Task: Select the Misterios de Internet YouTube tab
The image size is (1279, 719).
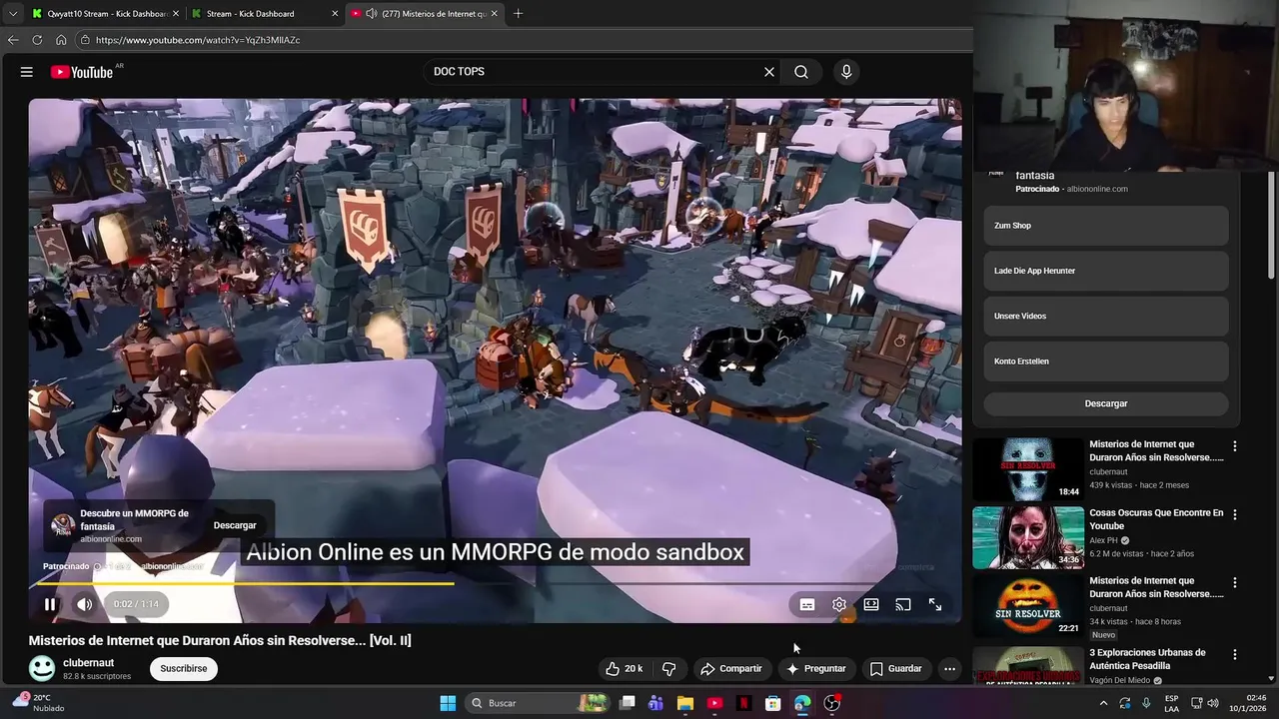Action: click(426, 14)
